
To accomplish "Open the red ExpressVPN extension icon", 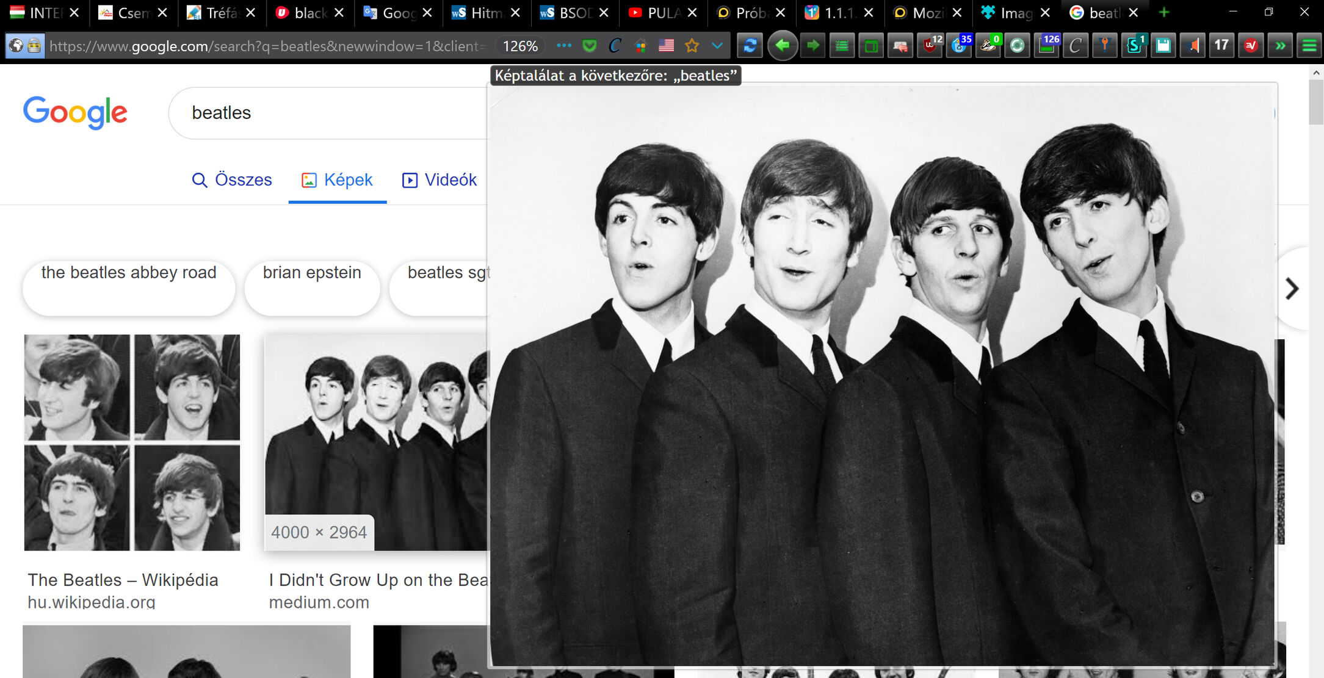I will pos(1251,46).
